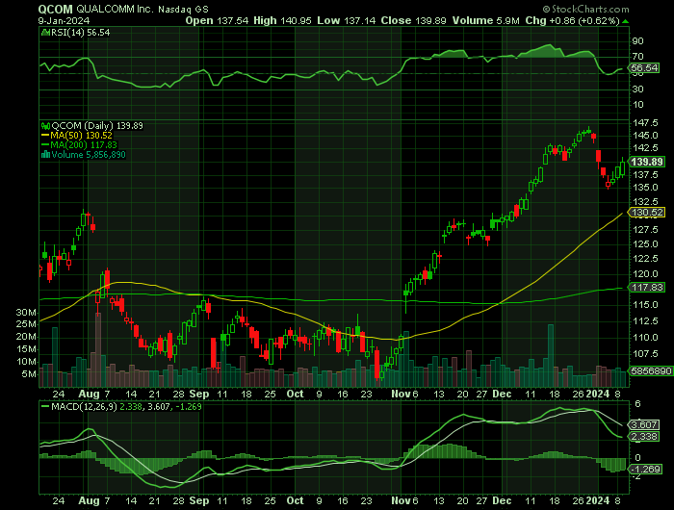Image resolution: width=674 pixels, height=510 pixels.
Task: Click the Sep label under the price panel
Action: click(199, 394)
